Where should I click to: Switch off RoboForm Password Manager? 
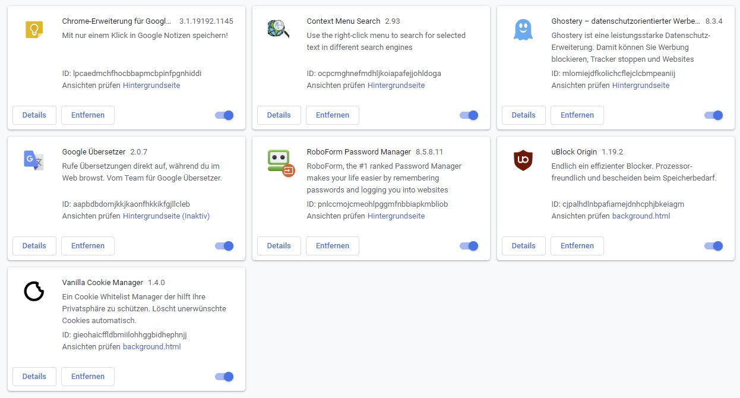tap(469, 246)
